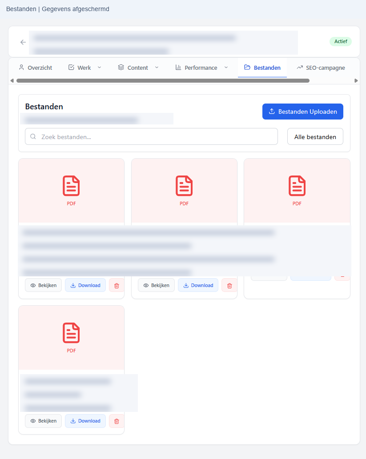Download the bottom-row PDF file
This screenshot has width=366, height=459.
point(85,421)
